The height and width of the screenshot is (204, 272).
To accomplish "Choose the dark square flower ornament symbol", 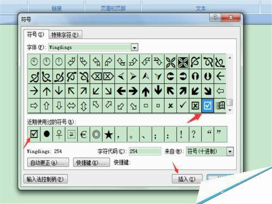I will [183, 61].
